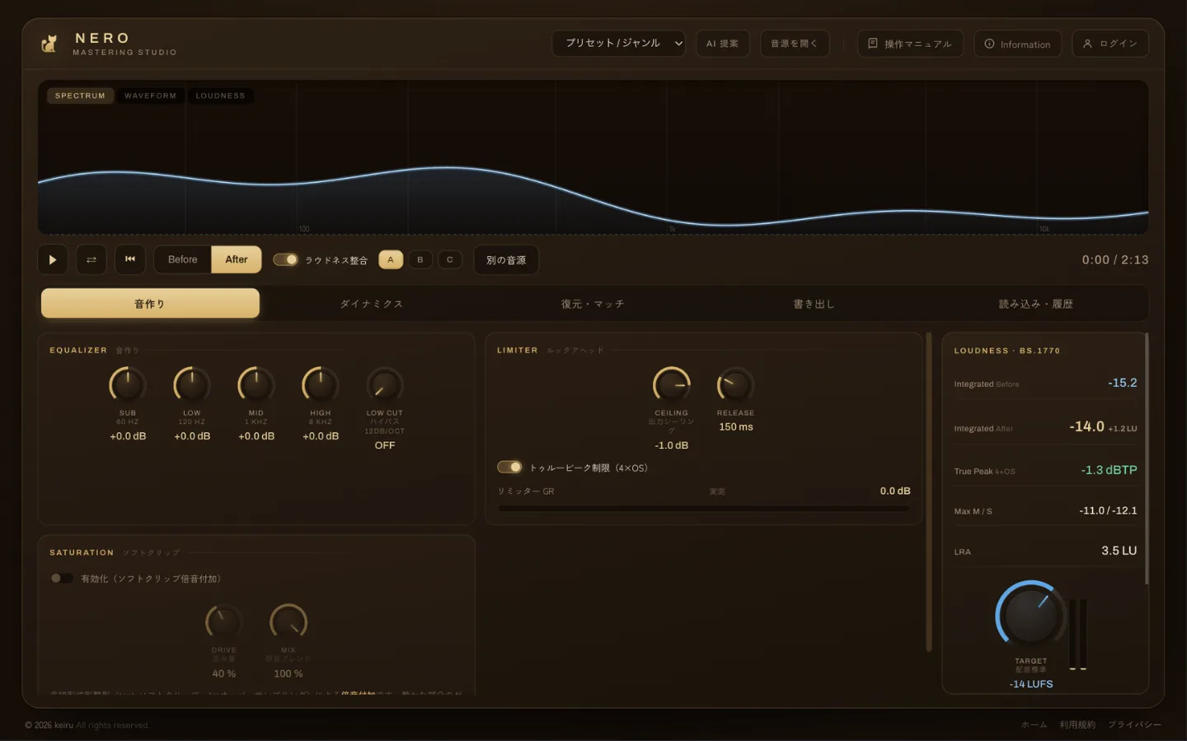Open the 読み込み・履歴 tab
The image size is (1187, 741).
coord(1036,303)
